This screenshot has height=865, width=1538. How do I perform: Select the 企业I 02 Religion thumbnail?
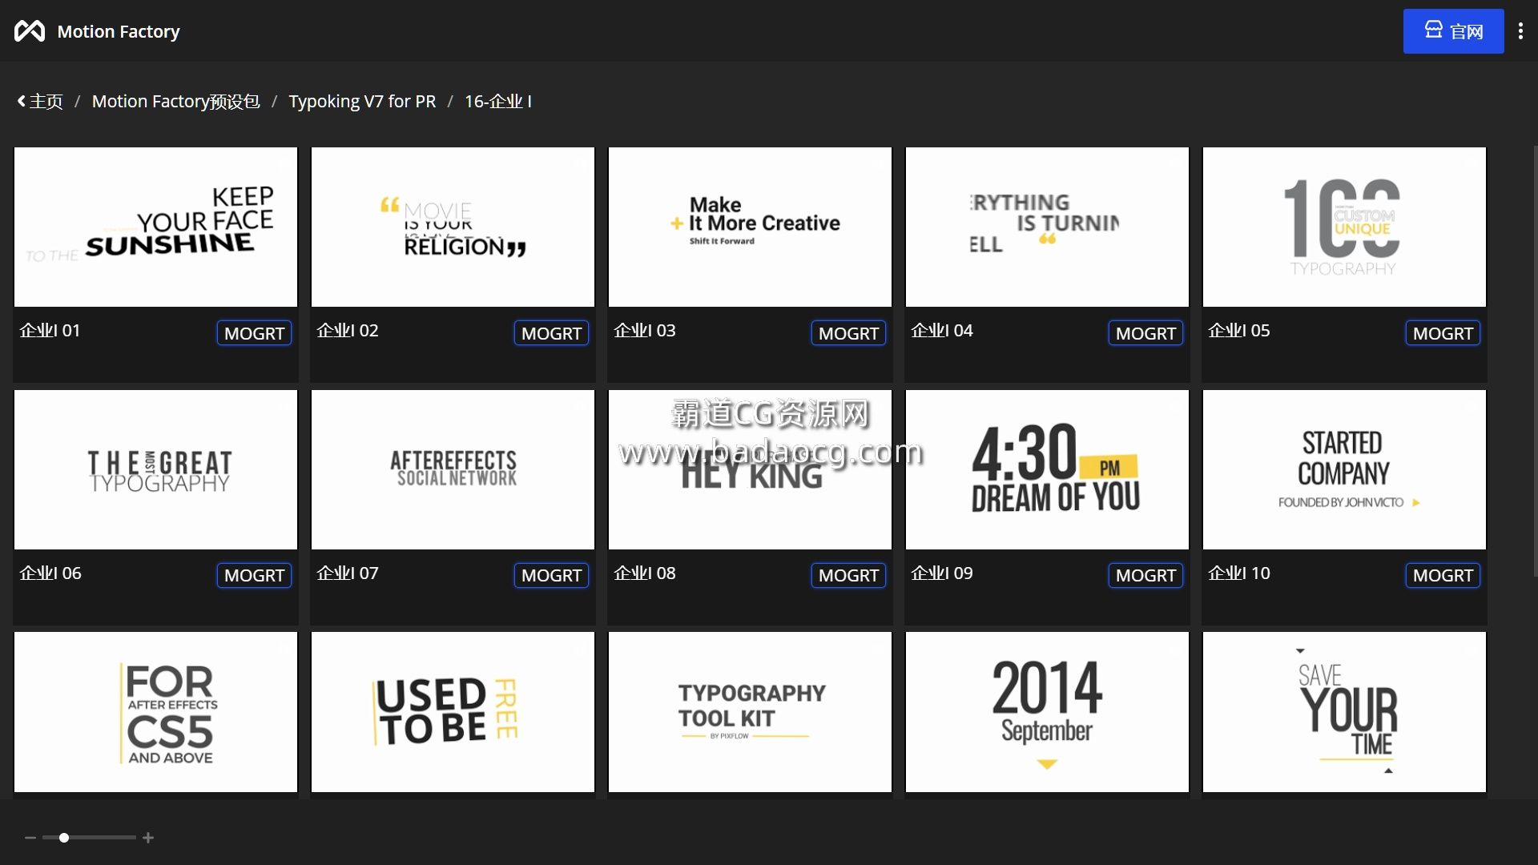(x=453, y=227)
